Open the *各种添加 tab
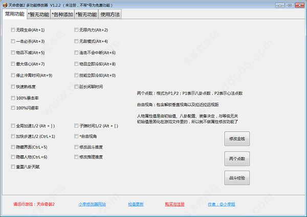 pos(62,14)
